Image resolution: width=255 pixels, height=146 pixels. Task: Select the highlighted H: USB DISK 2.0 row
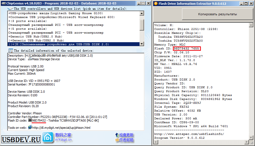pyautogui.click(x=74, y=44)
